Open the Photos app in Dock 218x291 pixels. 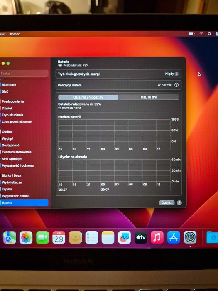(26, 237)
